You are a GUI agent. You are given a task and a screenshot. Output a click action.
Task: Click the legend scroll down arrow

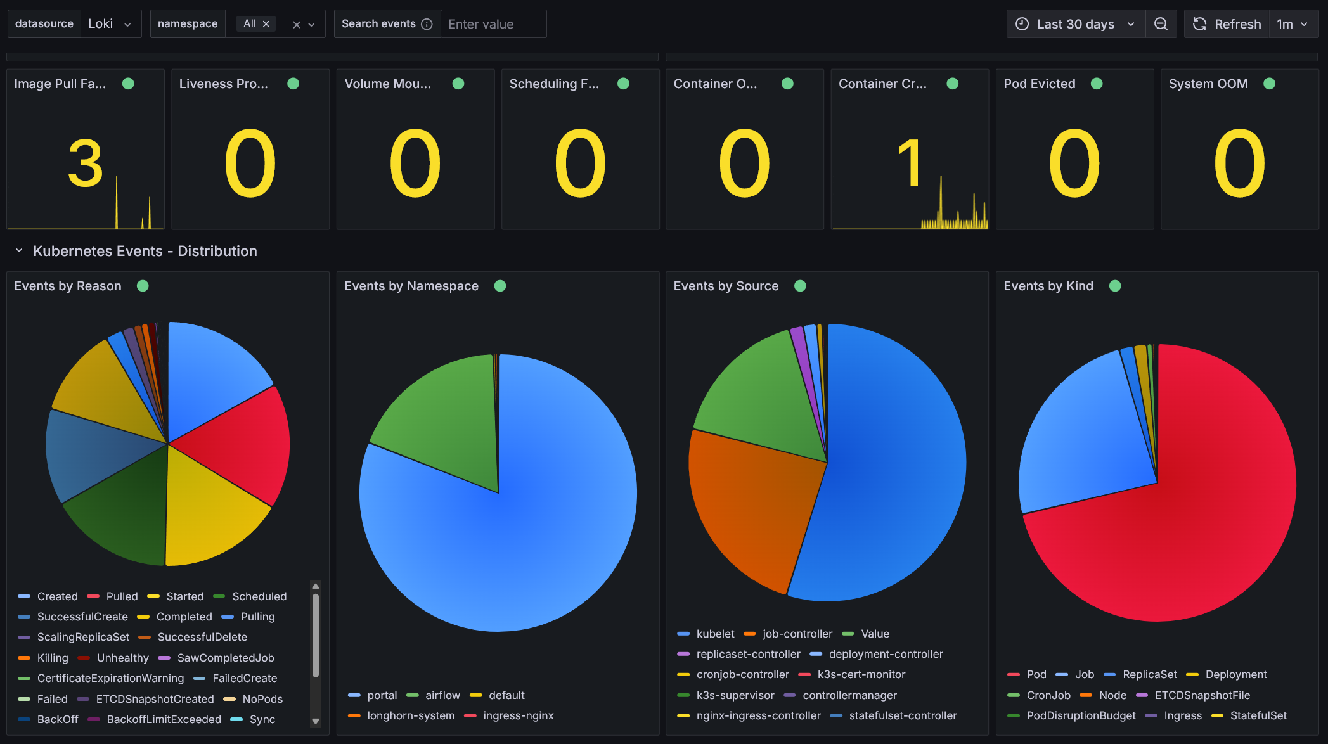point(316,721)
